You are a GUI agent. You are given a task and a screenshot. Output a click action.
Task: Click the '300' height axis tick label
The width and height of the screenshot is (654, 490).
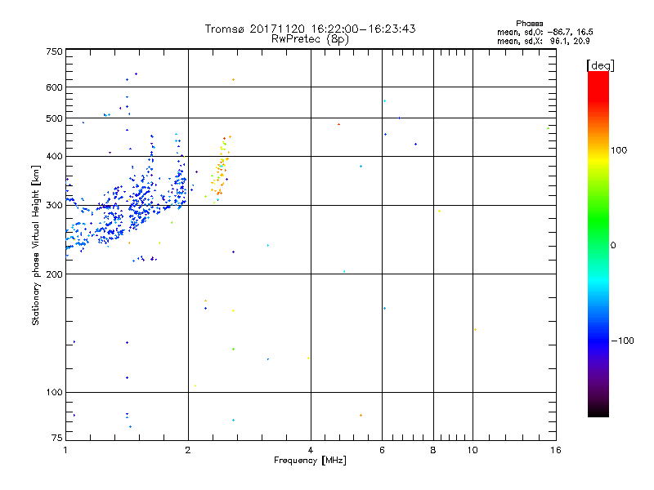[55, 205]
